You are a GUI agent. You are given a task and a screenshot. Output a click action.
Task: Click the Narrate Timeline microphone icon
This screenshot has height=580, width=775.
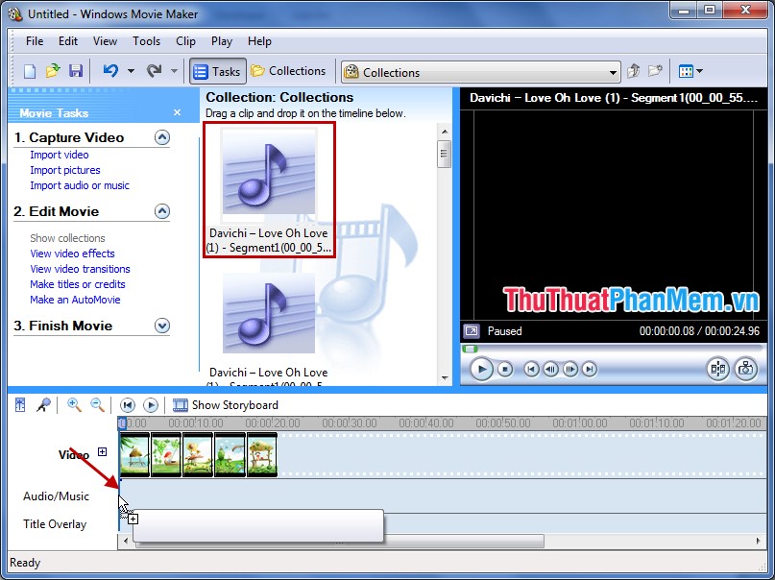(41, 404)
